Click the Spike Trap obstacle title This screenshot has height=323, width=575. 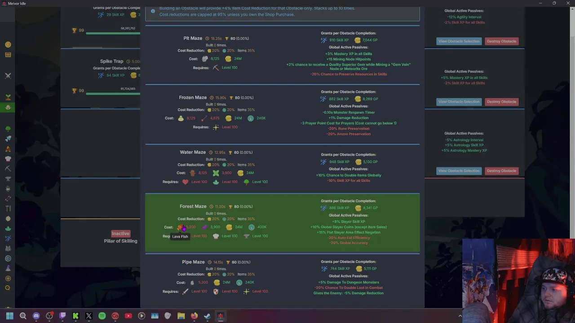(x=111, y=61)
